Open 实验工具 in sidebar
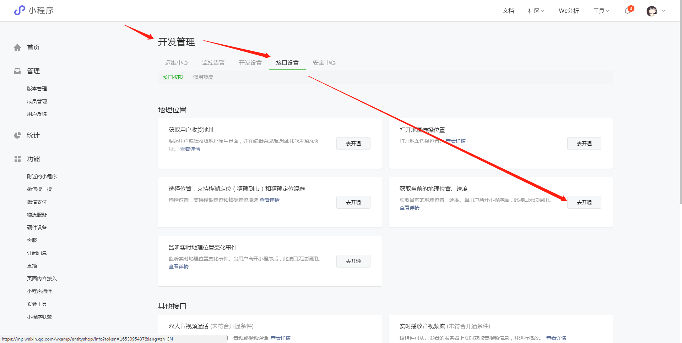The image size is (682, 343). pos(37,304)
